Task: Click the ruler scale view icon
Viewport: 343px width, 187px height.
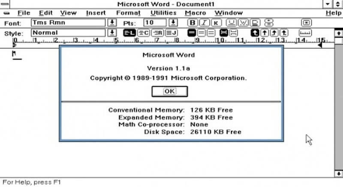Action: coord(305,33)
